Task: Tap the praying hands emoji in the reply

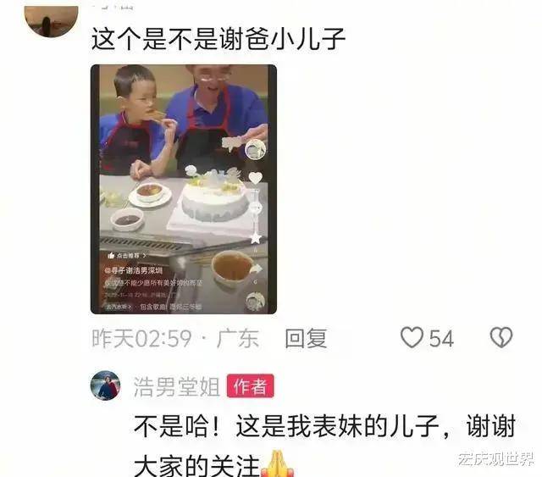Action: click(277, 463)
